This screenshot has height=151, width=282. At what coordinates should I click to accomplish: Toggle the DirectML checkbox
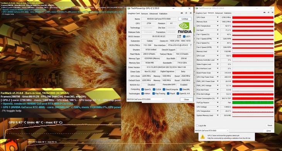pyautogui.click(x=180, y=89)
